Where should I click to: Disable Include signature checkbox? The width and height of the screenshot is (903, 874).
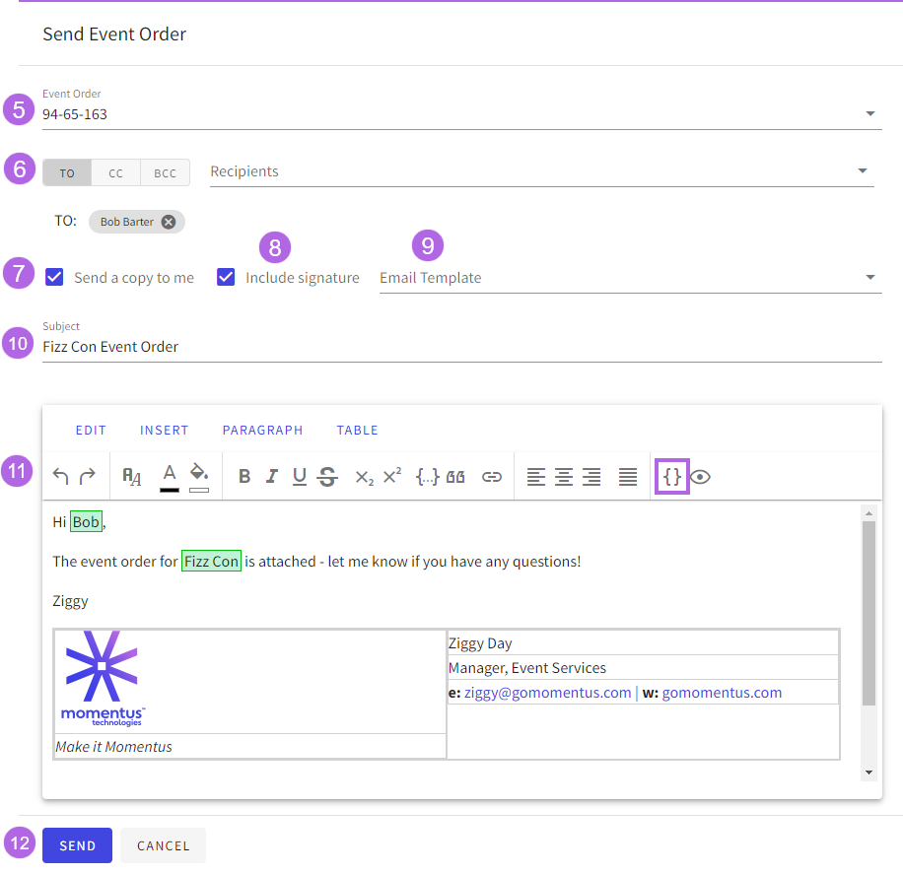pyautogui.click(x=227, y=277)
